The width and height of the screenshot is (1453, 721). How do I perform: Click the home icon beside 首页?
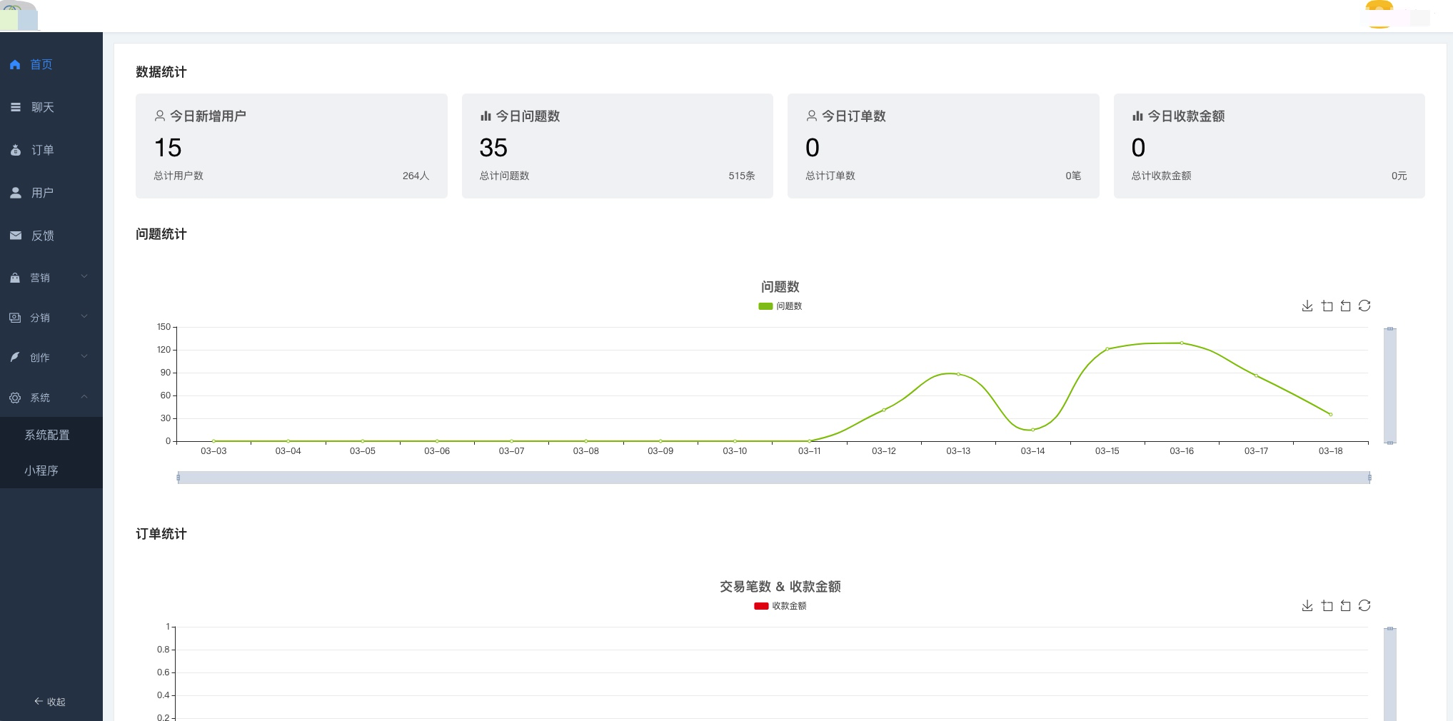(x=15, y=64)
